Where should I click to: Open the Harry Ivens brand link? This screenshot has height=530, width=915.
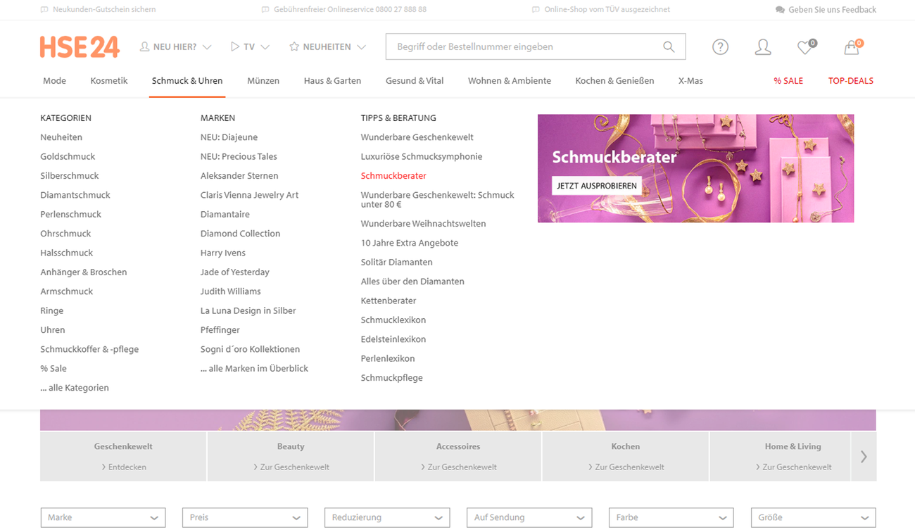point(223,253)
